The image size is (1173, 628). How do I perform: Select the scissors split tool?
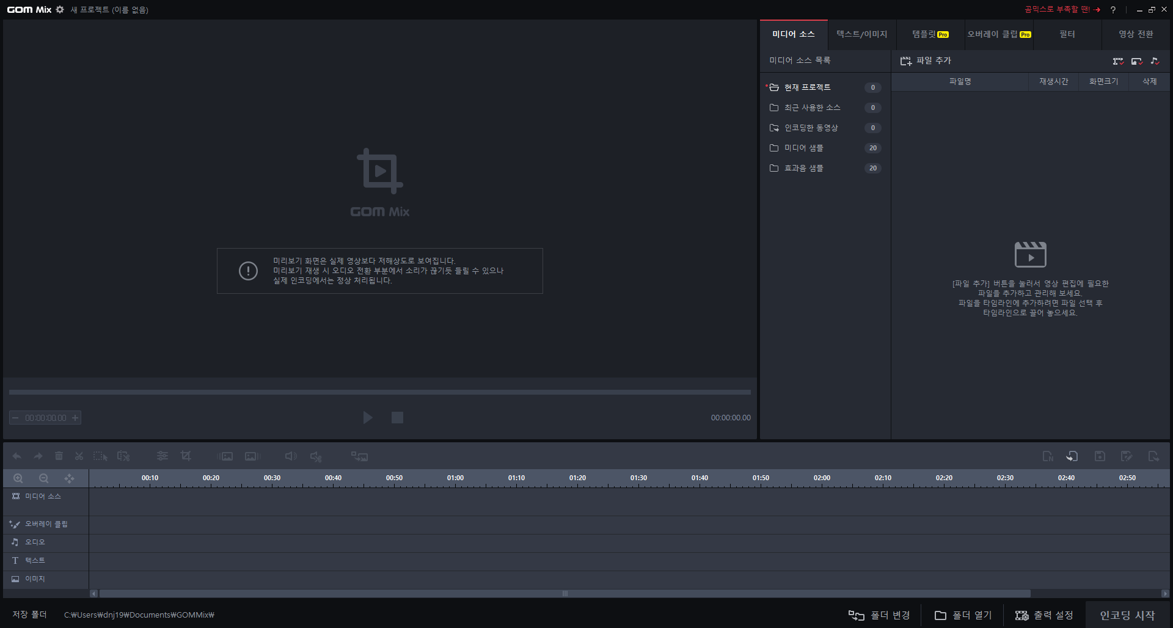point(79,456)
